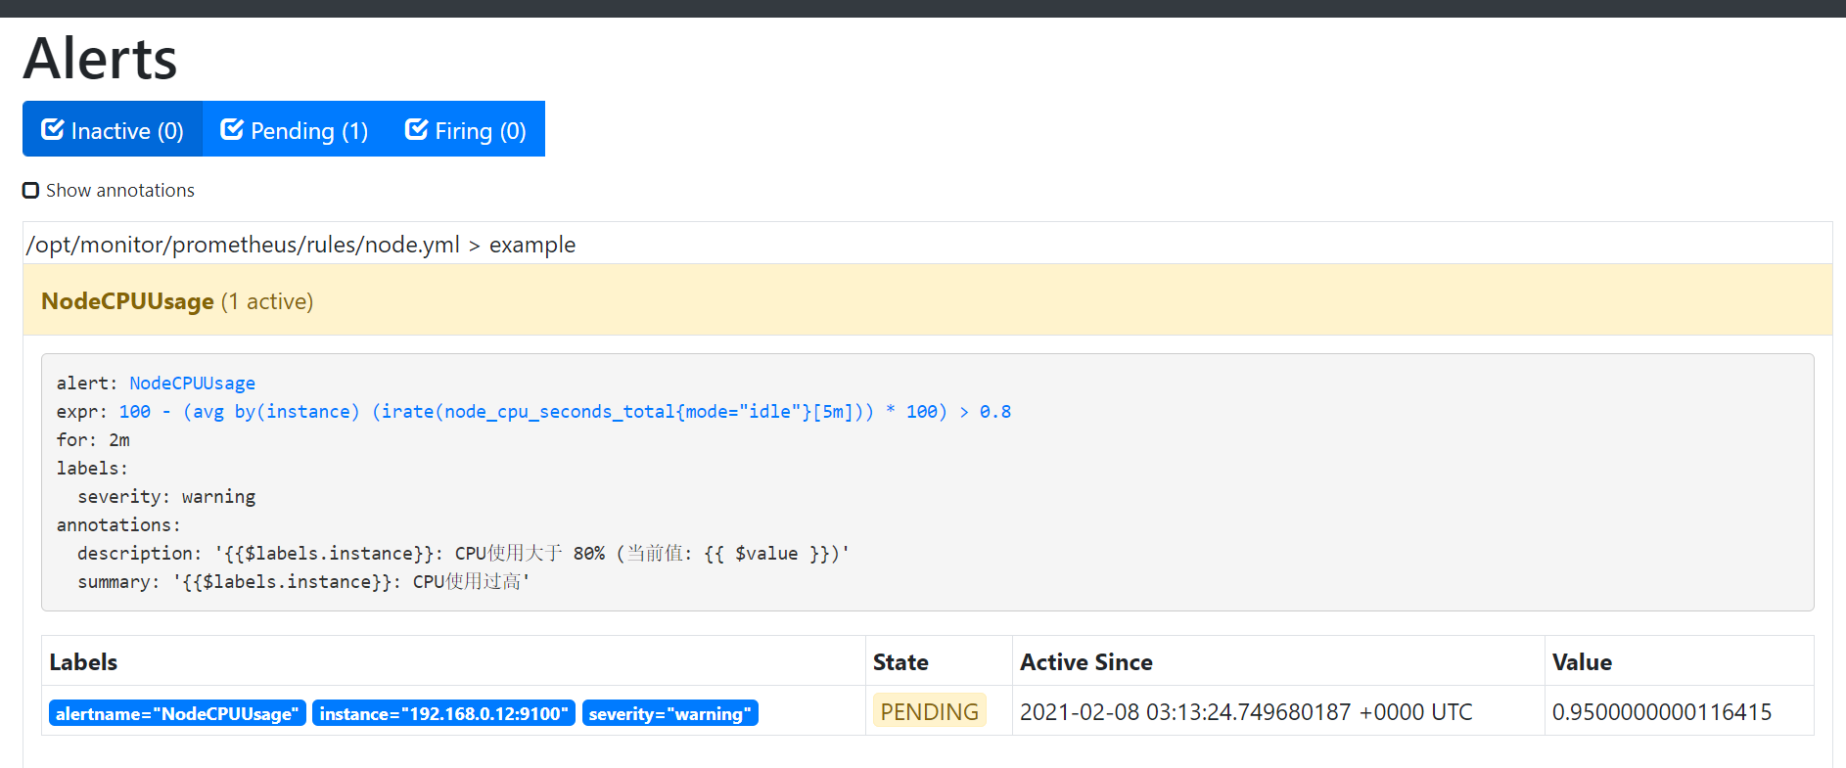This screenshot has height=768, width=1846.
Task: Click the Show annotations label text
Action: tap(120, 190)
